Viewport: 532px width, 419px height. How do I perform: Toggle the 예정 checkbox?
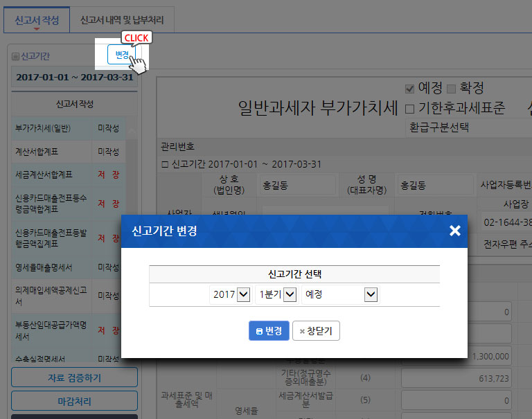point(409,89)
